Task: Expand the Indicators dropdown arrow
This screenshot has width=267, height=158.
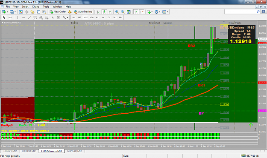Action: 152,12
